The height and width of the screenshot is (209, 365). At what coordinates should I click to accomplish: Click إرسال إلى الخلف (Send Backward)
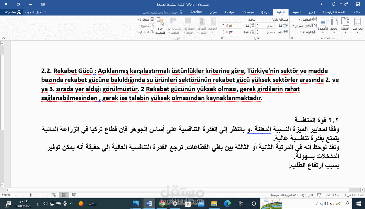click(x=173, y=26)
